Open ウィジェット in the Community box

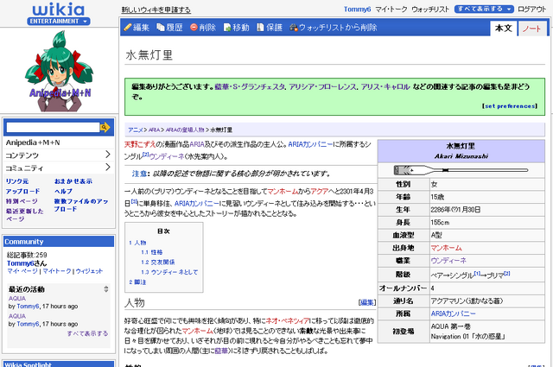(x=89, y=271)
